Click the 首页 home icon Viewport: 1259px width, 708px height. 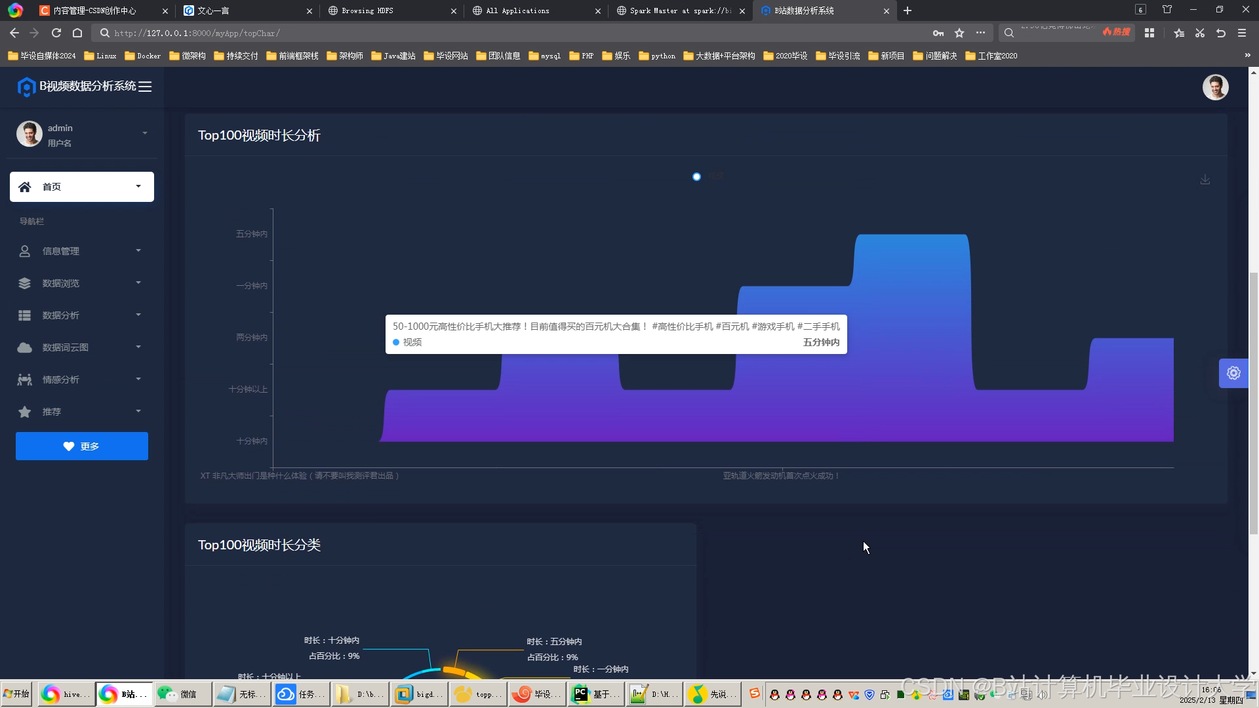pos(24,186)
